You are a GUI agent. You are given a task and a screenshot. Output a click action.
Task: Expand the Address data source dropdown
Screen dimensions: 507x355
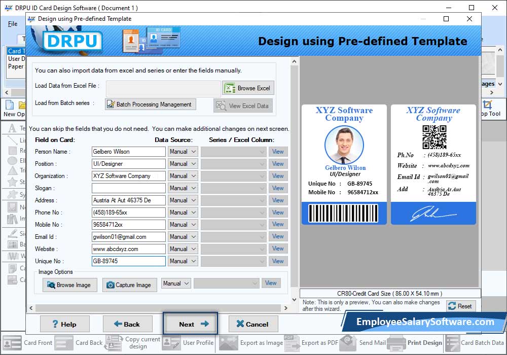[183, 200]
